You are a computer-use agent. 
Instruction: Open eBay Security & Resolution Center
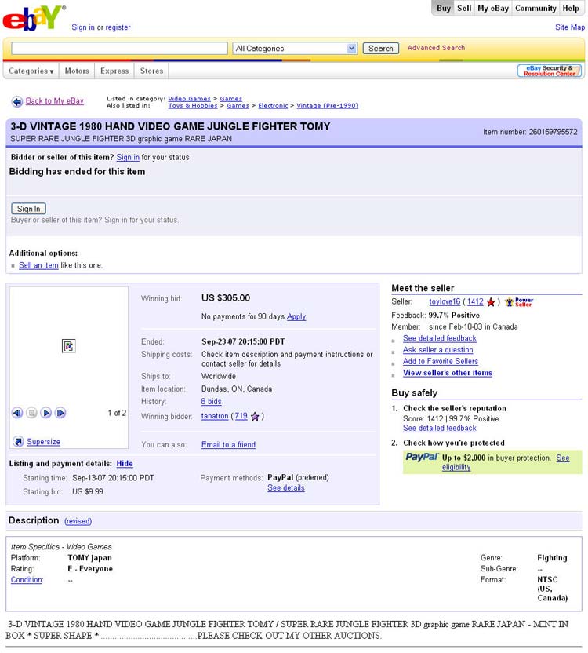[550, 71]
